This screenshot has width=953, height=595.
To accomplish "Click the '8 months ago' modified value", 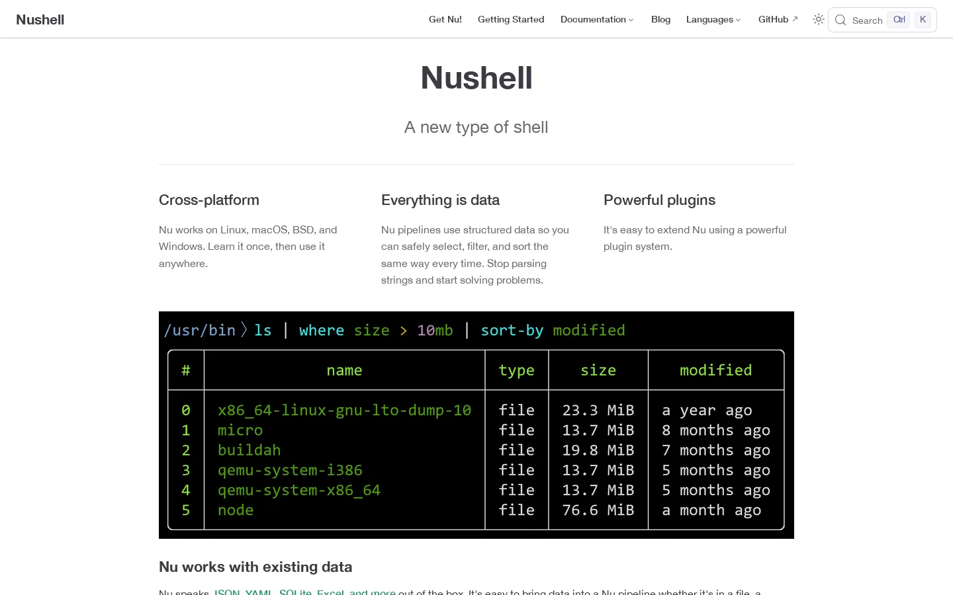I will (716, 431).
